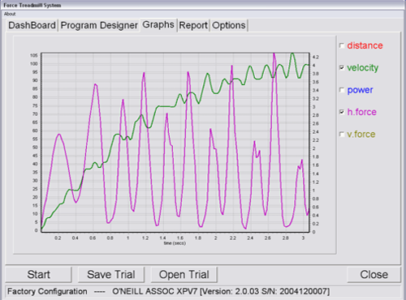The image size is (406, 300).
Task: Click the Close button
Action: tap(374, 275)
